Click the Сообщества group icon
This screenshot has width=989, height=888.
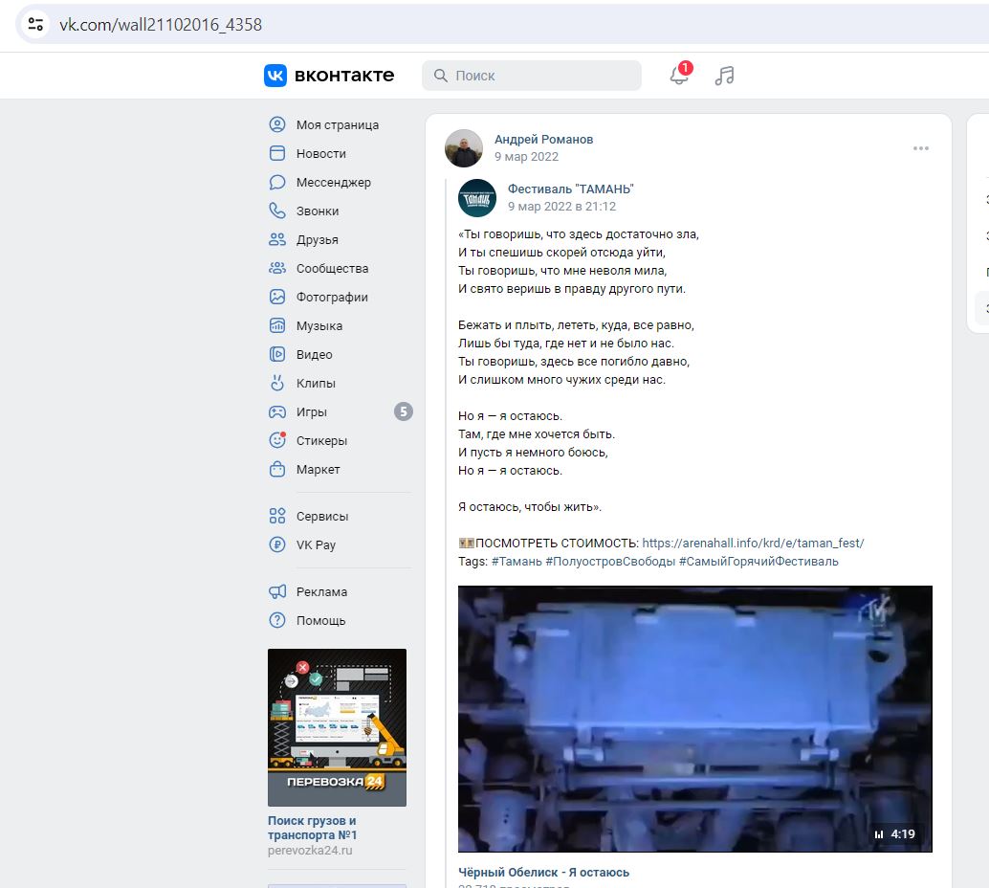tap(276, 268)
